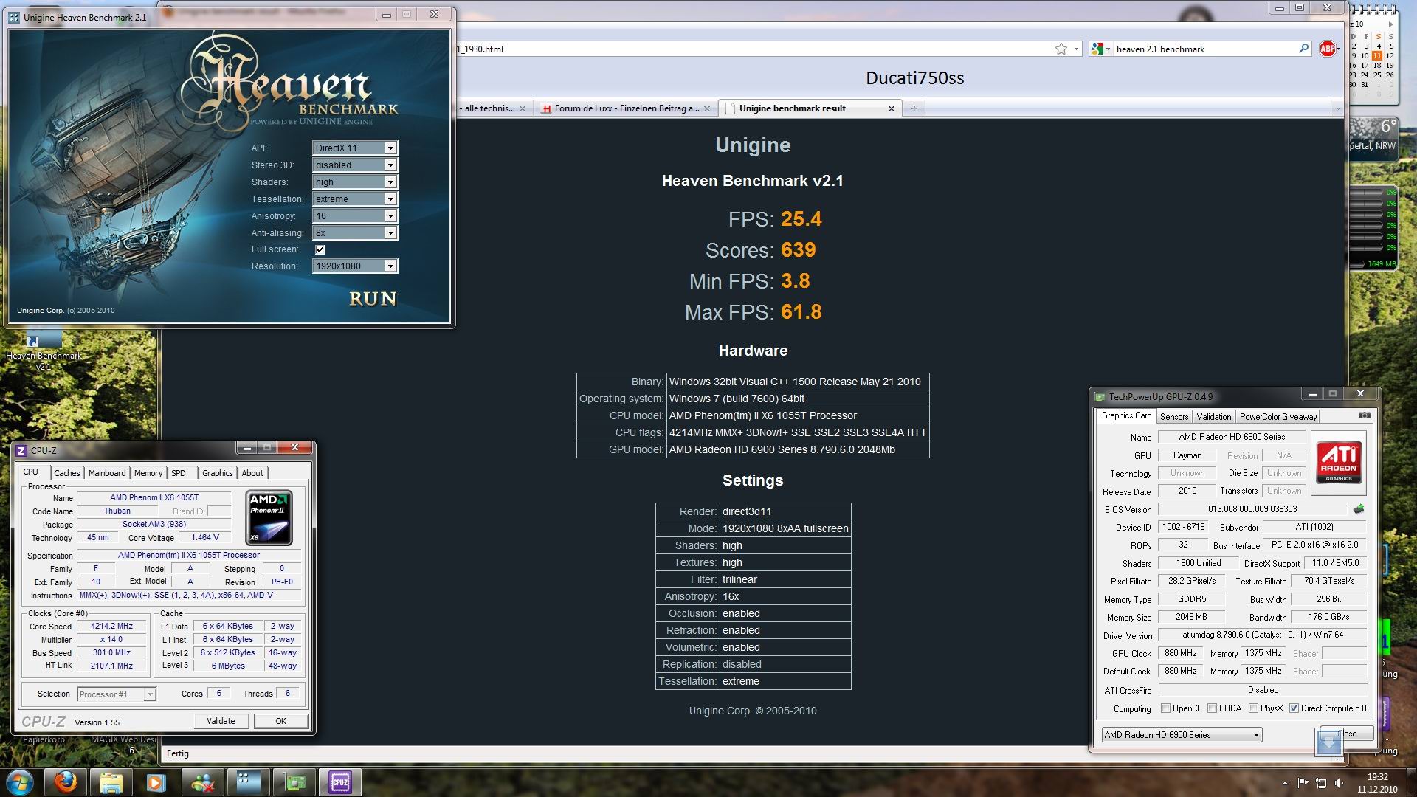This screenshot has width=1417, height=797.
Task: Click the search magnifier icon in Firefox
Action: click(x=1303, y=49)
